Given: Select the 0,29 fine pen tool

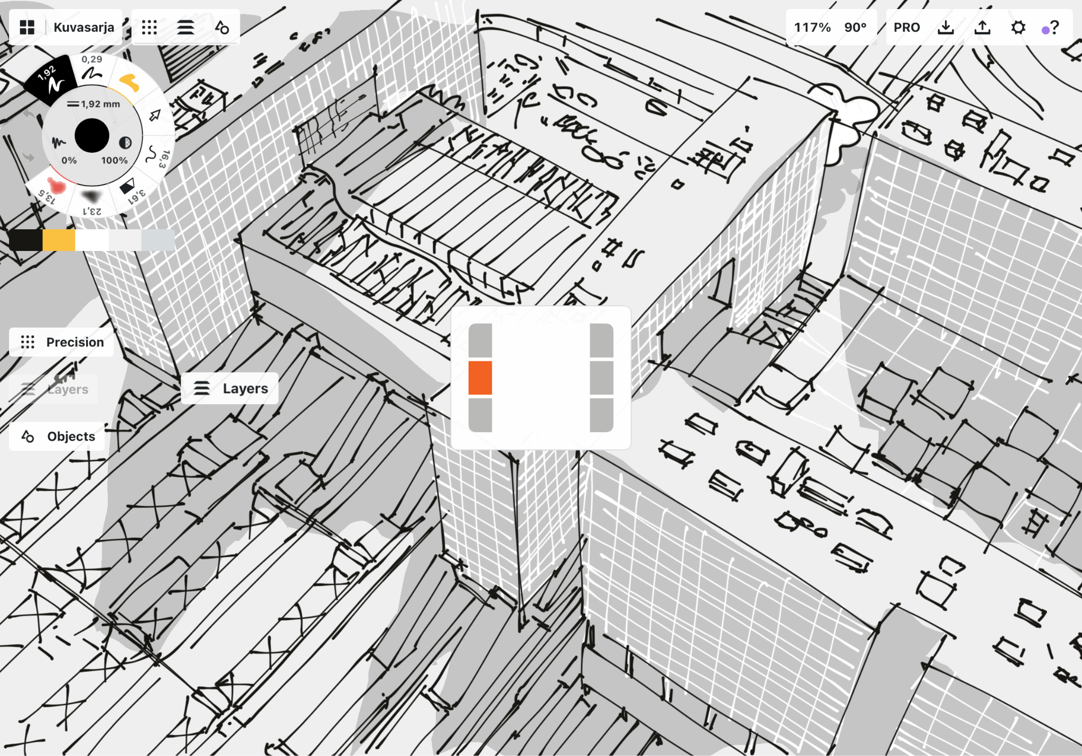Looking at the screenshot, I should coord(91,68).
